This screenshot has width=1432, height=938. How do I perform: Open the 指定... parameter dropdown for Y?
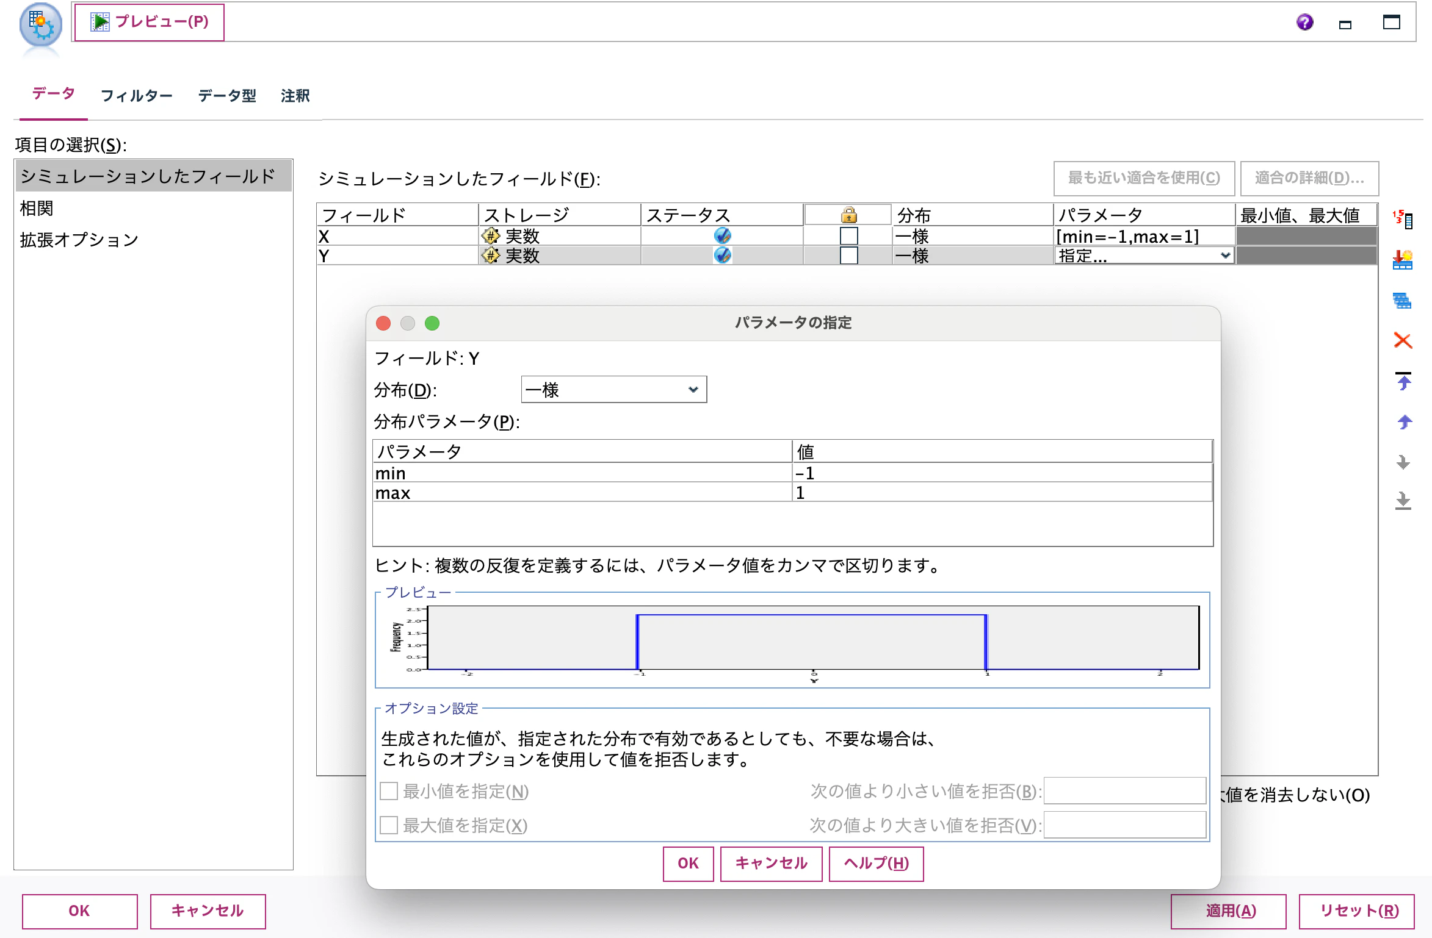[x=1145, y=256]
